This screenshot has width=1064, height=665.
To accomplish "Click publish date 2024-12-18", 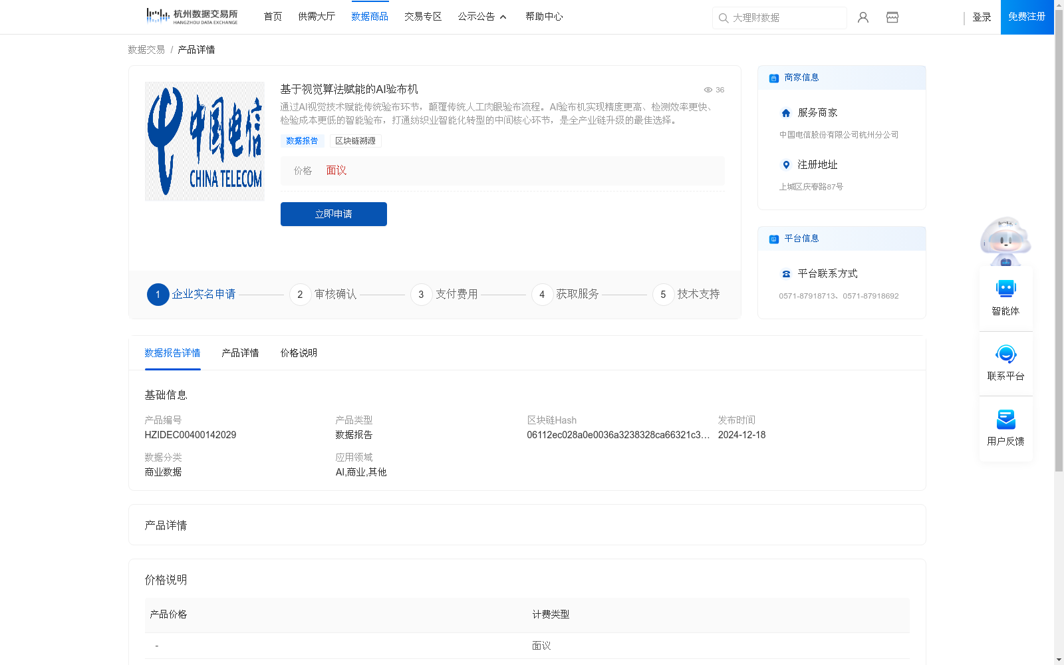I will point(741,435).
